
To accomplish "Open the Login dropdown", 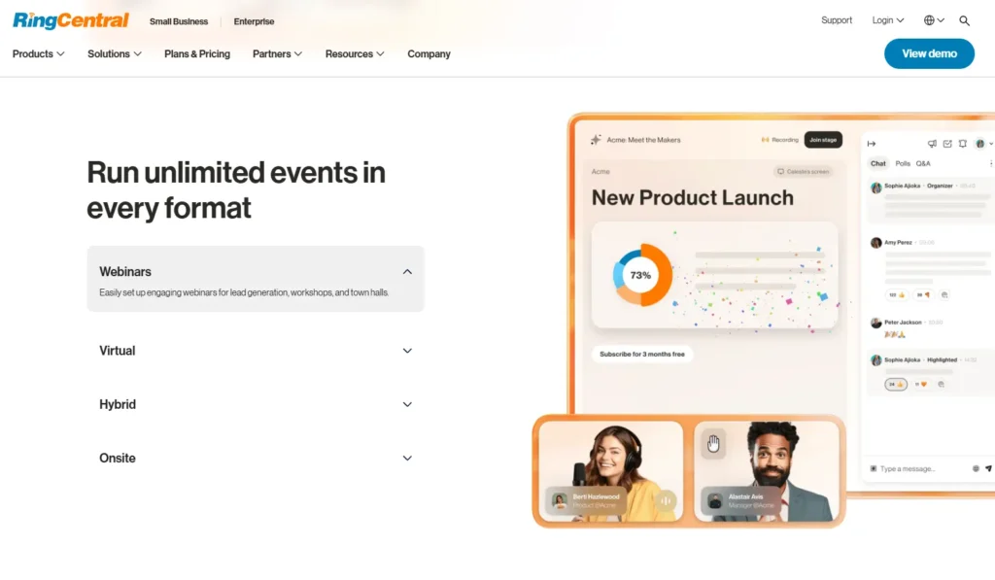I will tap(888, 20).
